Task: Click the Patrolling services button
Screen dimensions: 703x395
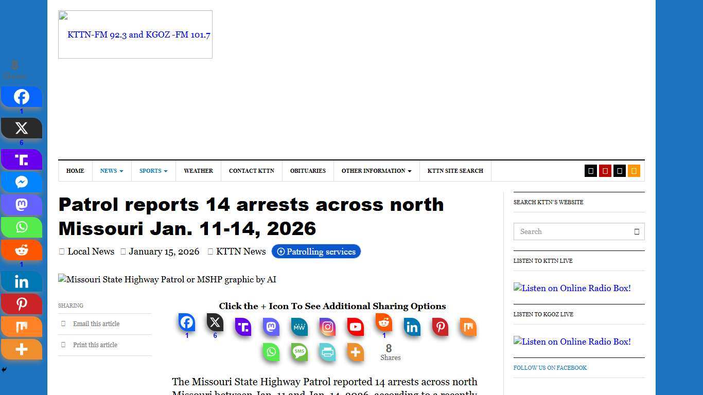Action: (x=316, y=252)
